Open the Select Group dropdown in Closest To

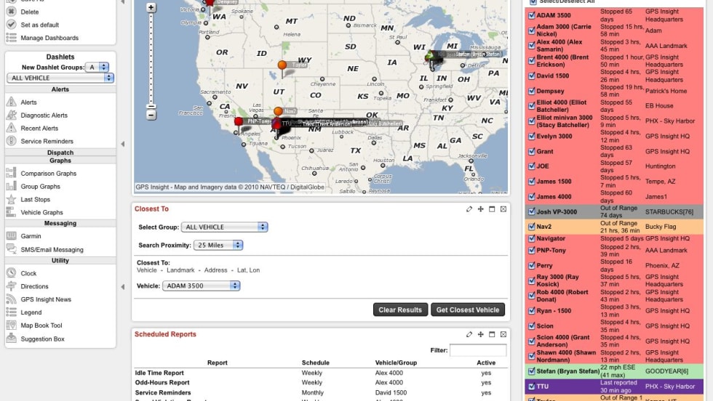point(224,227)
